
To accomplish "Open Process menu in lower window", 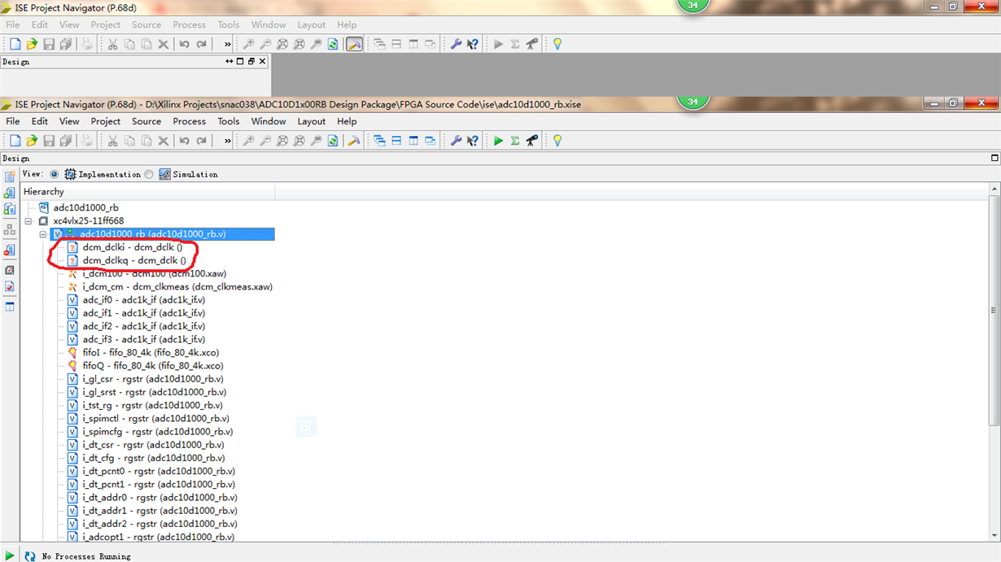I will point(190,121).
